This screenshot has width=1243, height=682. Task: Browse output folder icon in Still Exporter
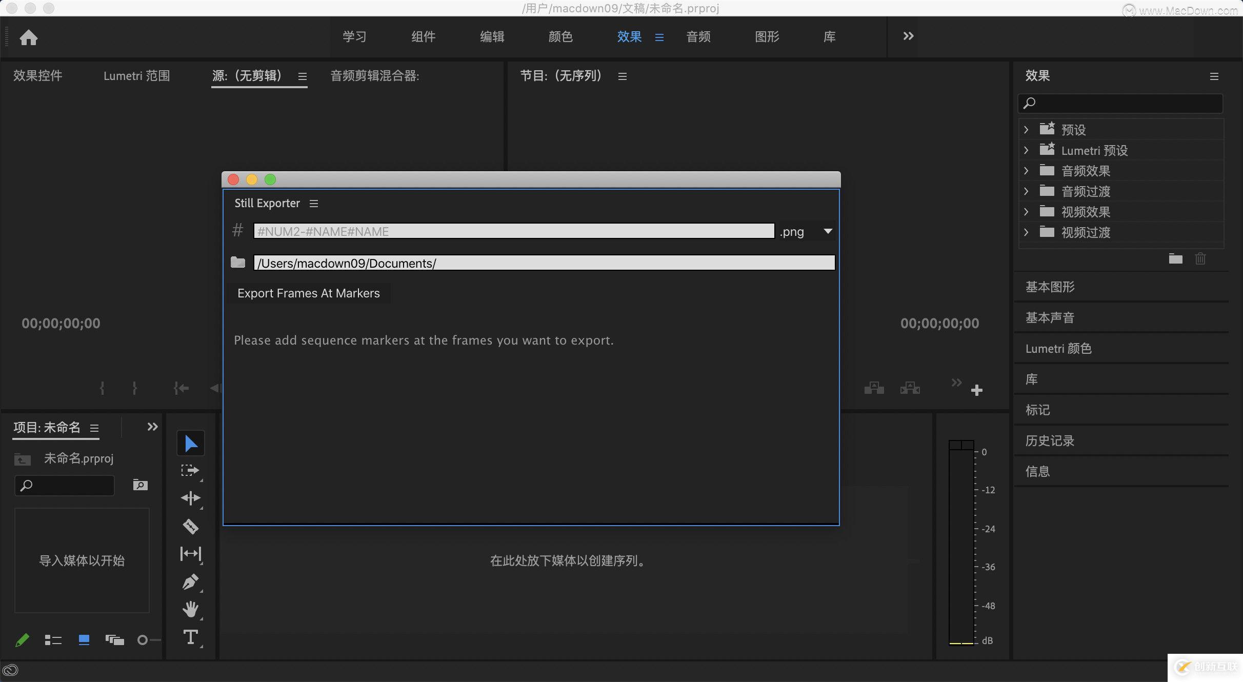(238, 263)
